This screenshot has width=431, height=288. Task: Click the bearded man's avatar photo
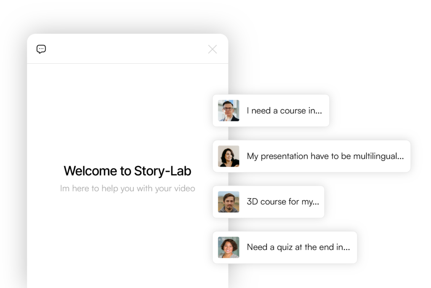[229, 202]
